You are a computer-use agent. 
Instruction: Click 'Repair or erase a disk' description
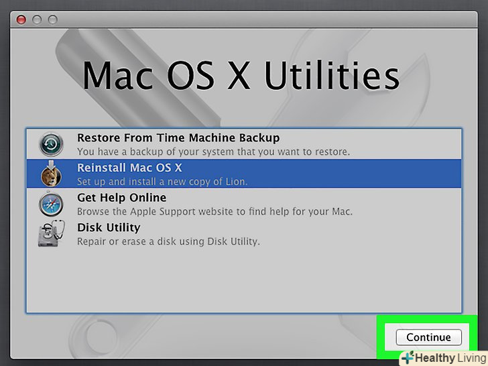pyautogui.click(x=168, y=241)
